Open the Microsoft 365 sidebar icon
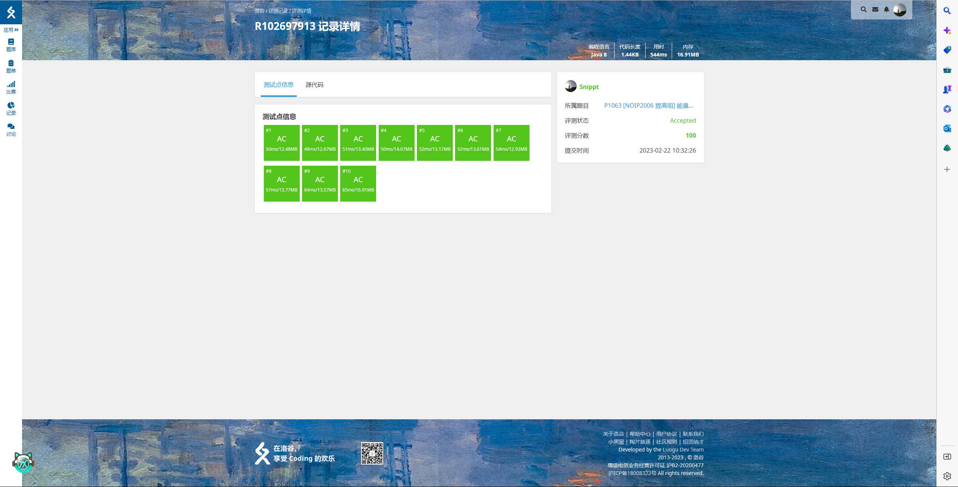958x487 pixels. click(x=947, y=109)
